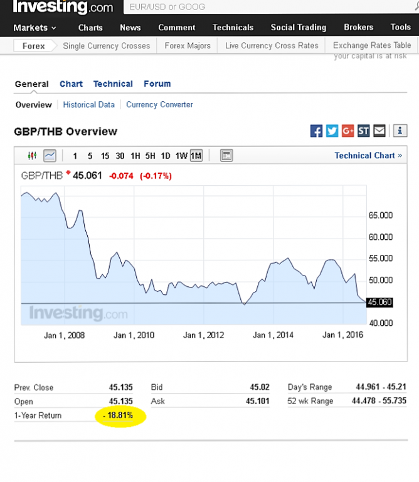419x482 pixels.
Task: Open the chart news/events panel icon
Action: click(x=226, y=156)
